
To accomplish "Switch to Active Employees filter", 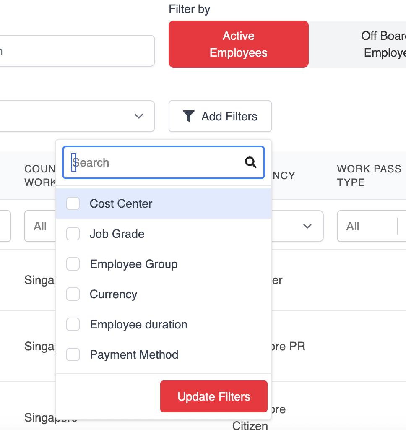I will tap(239, 44).
